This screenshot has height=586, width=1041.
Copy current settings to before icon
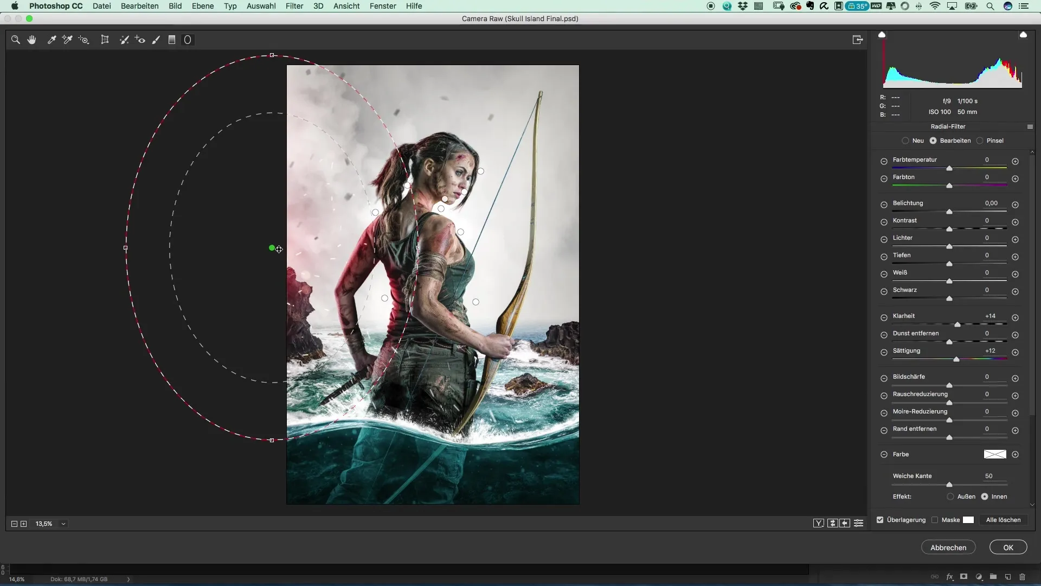[845, 523]
